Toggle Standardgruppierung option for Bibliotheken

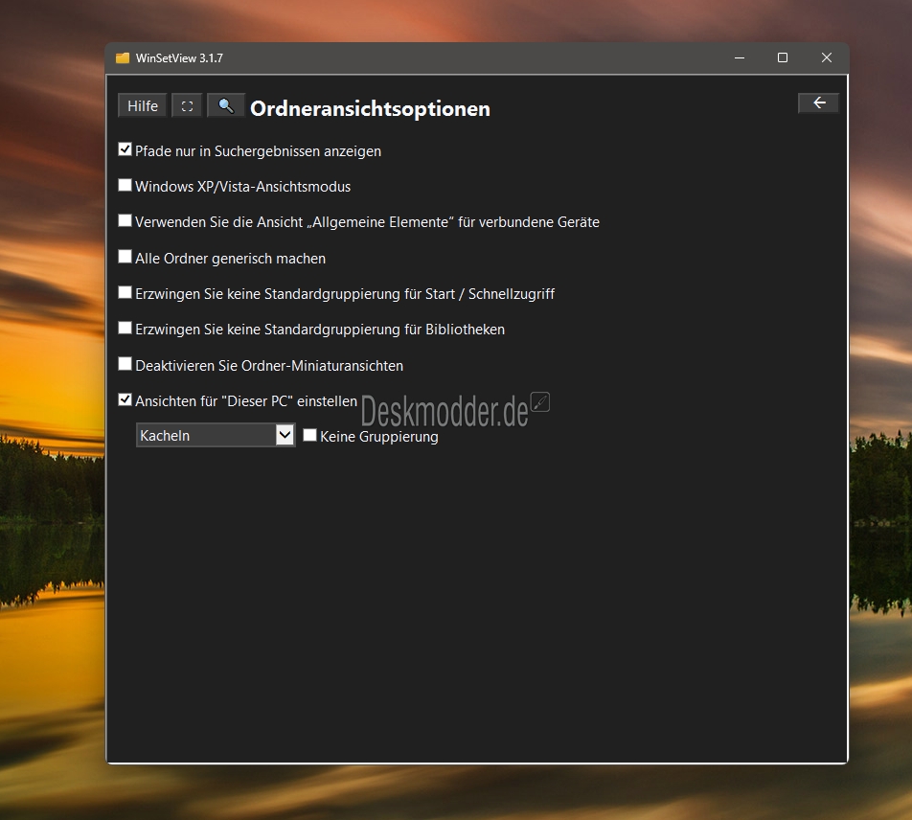(125, 329)
